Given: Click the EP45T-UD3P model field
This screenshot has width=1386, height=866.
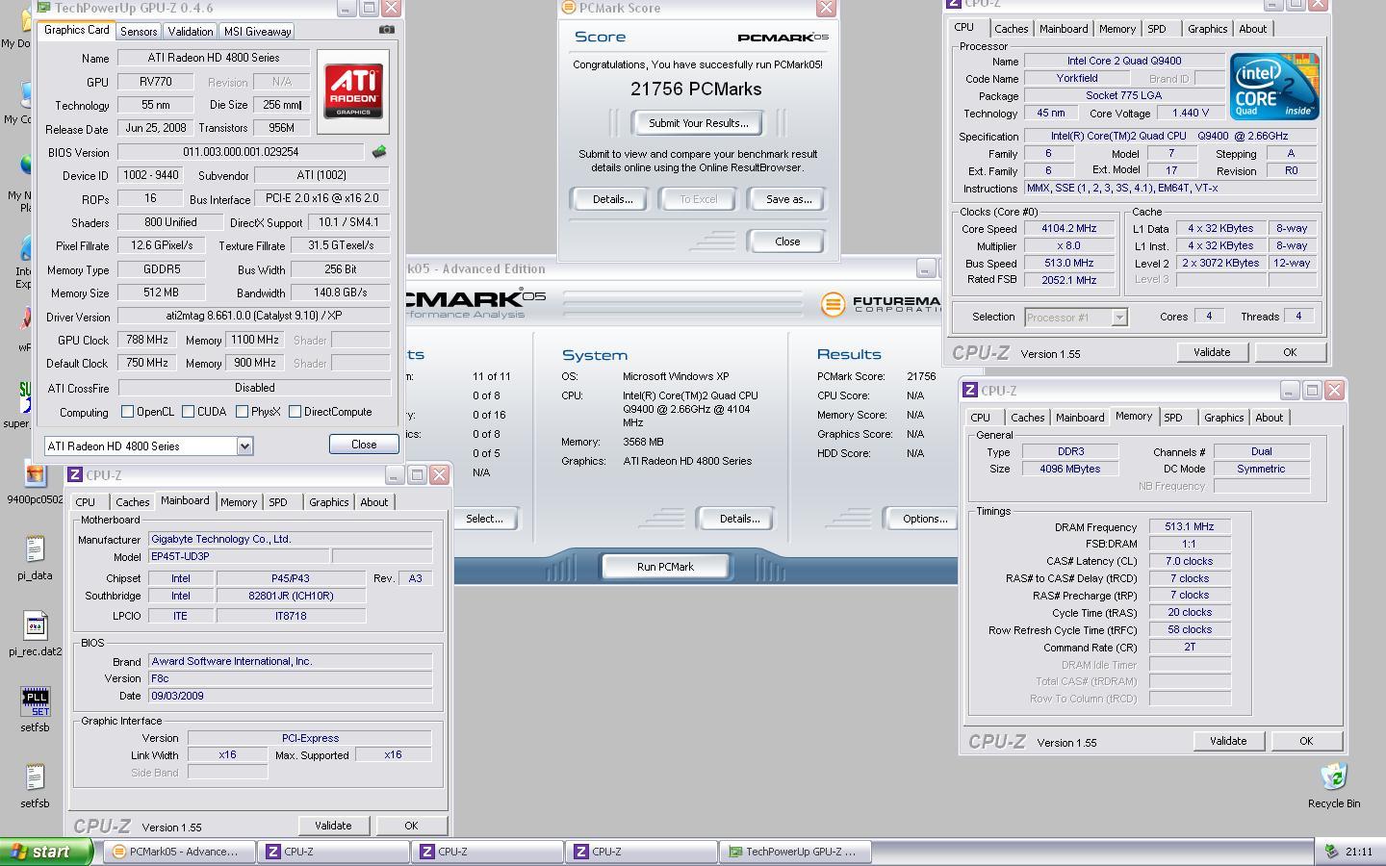Looking at the screenshot, I should pyautogui.click(x=237, y=556).
